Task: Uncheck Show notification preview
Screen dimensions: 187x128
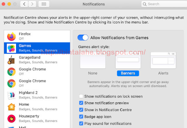Action: 81,103
